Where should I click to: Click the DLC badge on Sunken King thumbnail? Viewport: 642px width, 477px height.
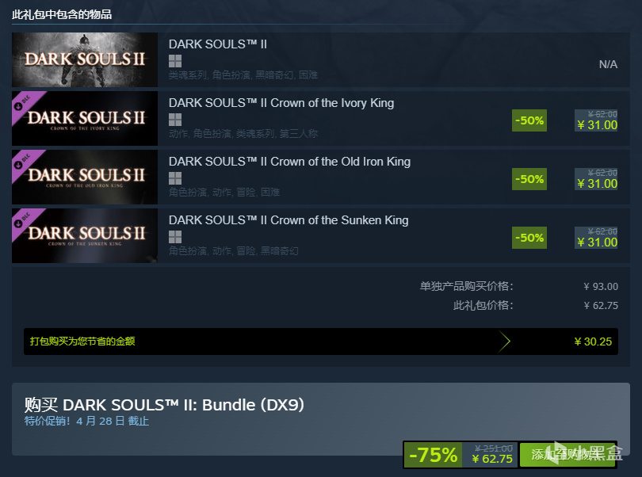click(24, 219)
